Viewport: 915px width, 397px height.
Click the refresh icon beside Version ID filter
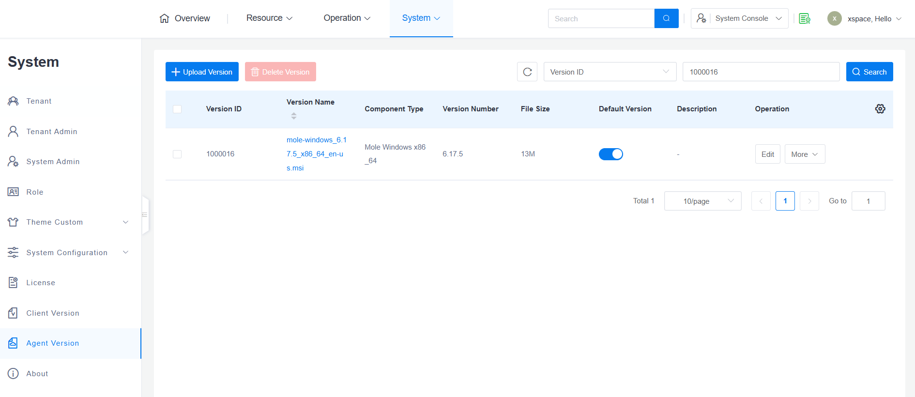click(527, 72)
